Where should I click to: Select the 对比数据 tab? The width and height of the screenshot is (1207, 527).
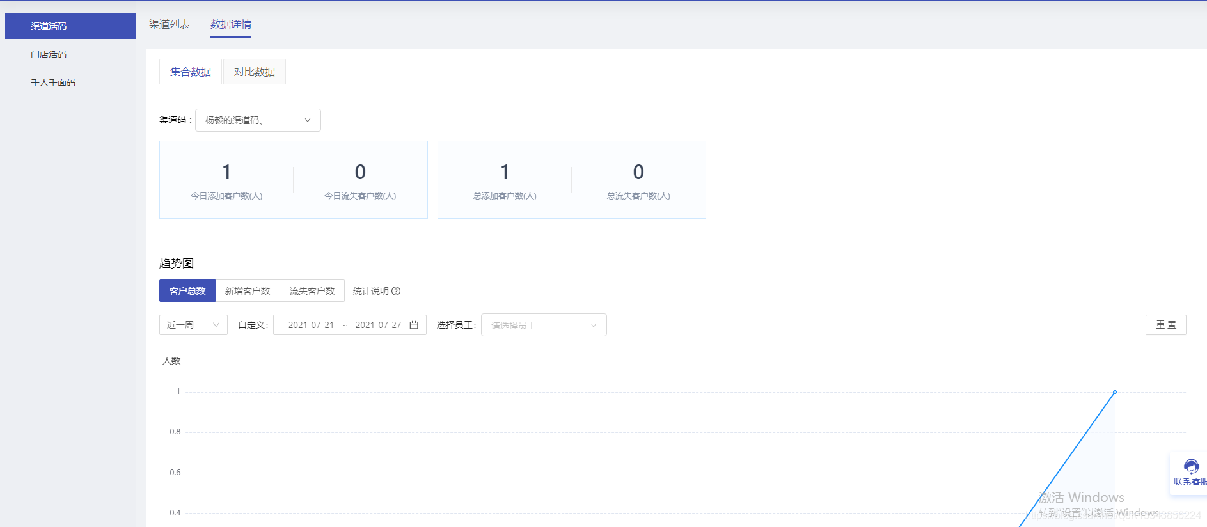click(255, 72)
